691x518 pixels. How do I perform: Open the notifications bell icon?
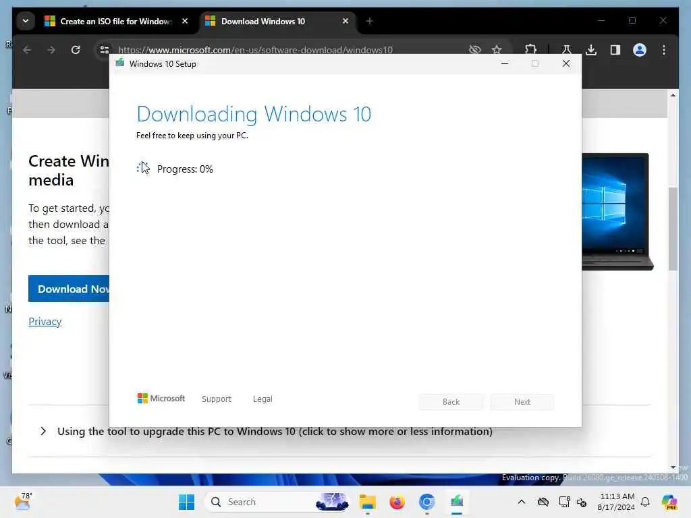[645, 502]
